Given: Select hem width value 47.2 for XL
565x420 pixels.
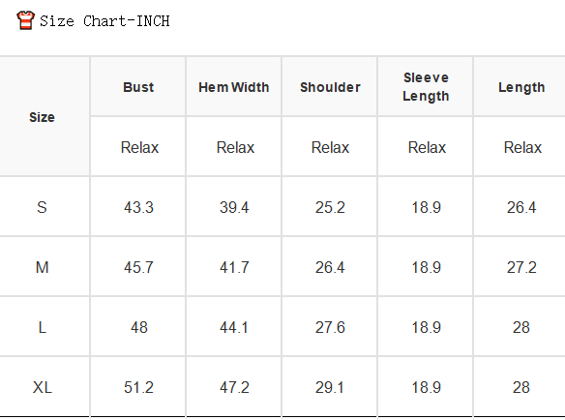Looking at the screenshot, I should 234,387.
